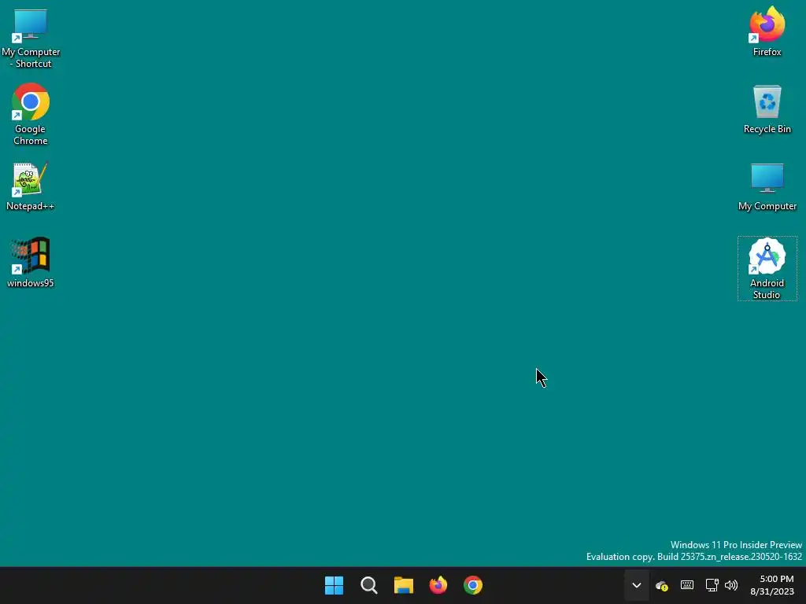Screen dimensions: 806x604
Task: Select the My Computer - Shortcut desktop icon
Action: coord(31,39)
